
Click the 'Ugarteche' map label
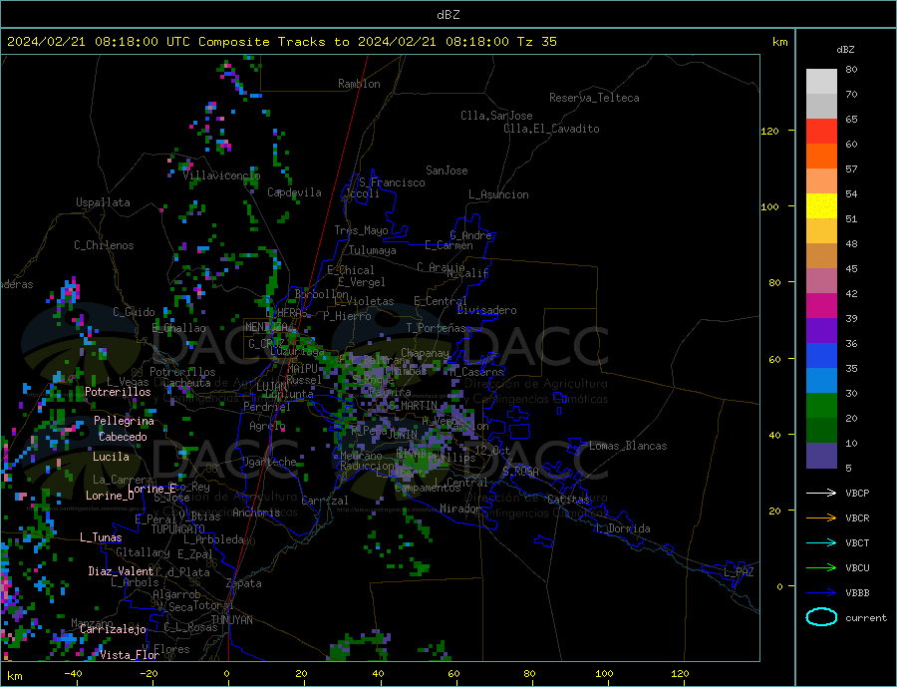(269, 462)
